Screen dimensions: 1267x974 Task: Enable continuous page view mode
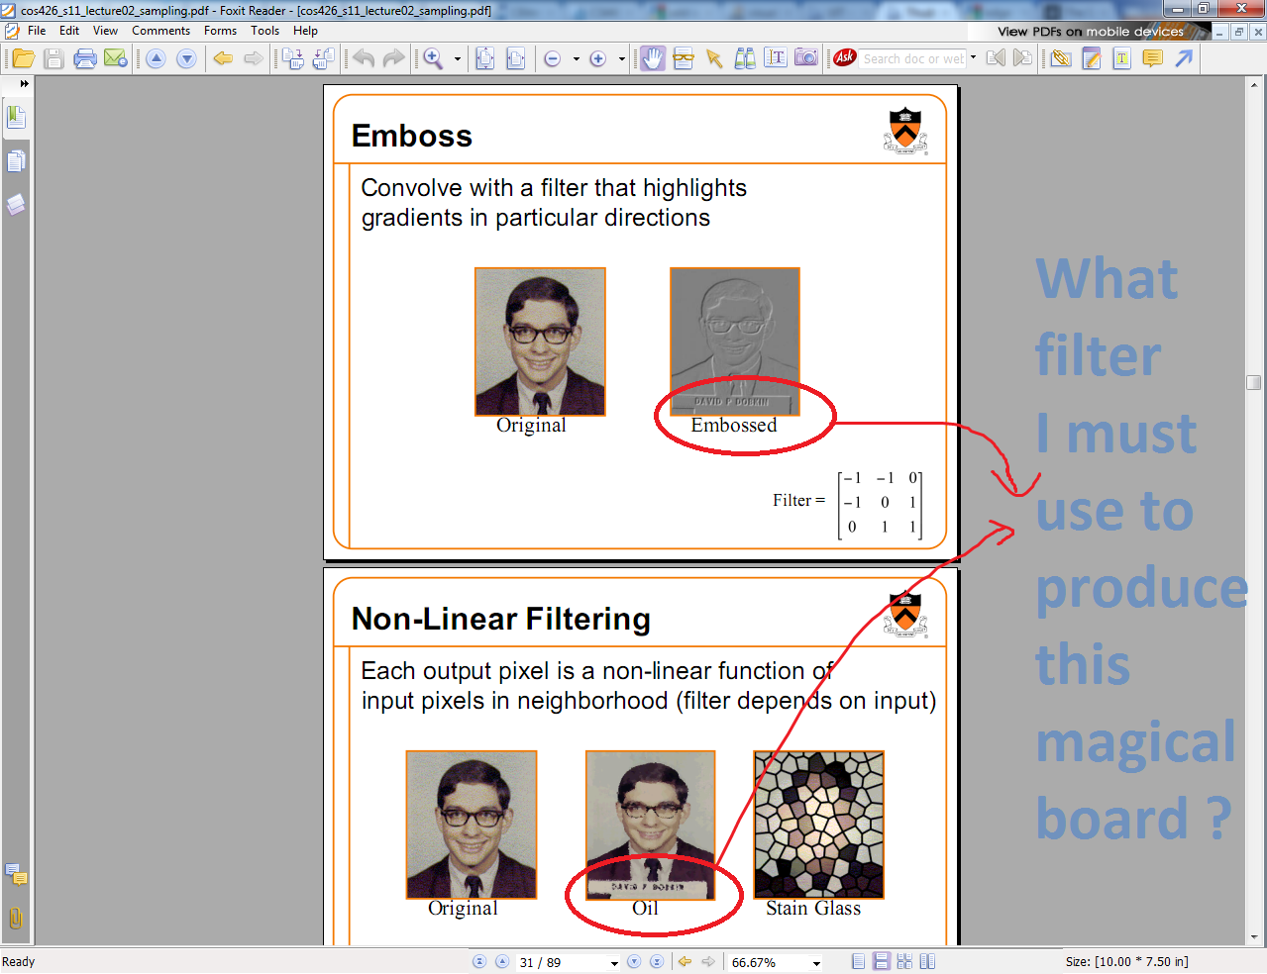(881, 962)
